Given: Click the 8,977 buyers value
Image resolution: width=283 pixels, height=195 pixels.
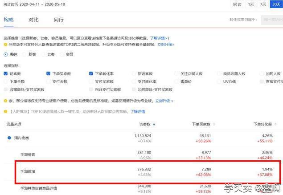Looking at the screenshot, I should click(x=206, y=152).
